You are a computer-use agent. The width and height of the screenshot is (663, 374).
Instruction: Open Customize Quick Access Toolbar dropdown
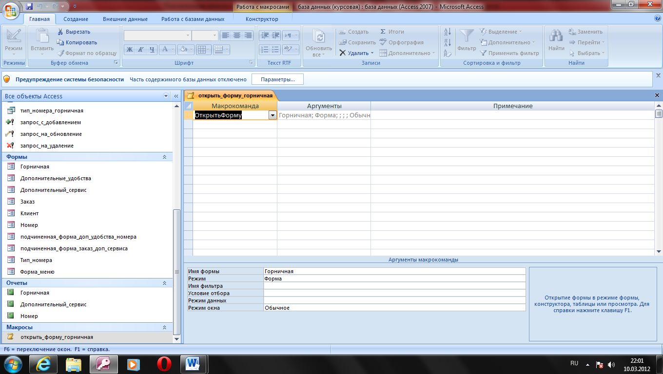[x=75, y=6]
